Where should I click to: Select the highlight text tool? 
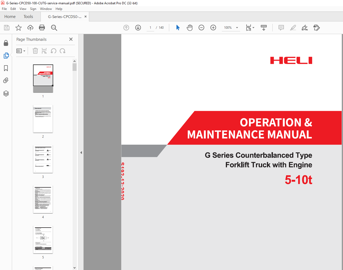click(x=293, y=28)
